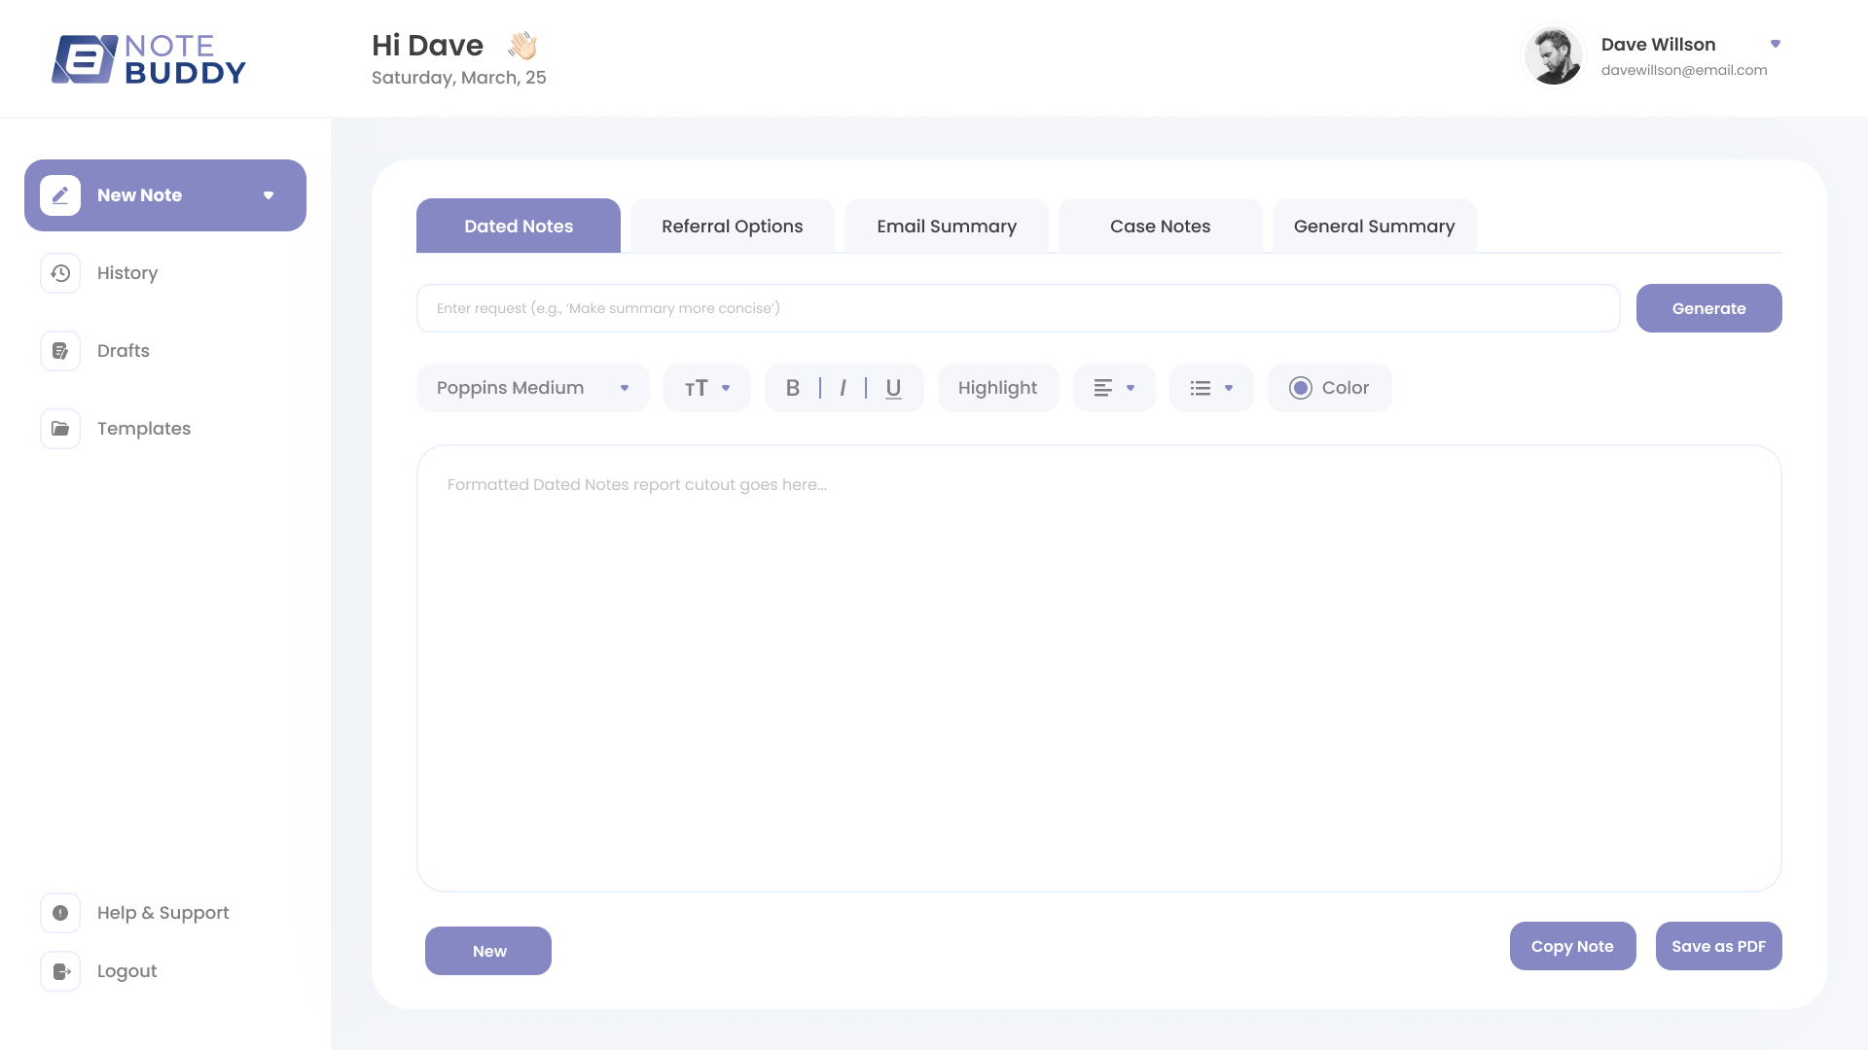Open Drafts via its document icon
Viewport: 1868px width, 1050px height.
pyautogui.click(x=60, y=351)
